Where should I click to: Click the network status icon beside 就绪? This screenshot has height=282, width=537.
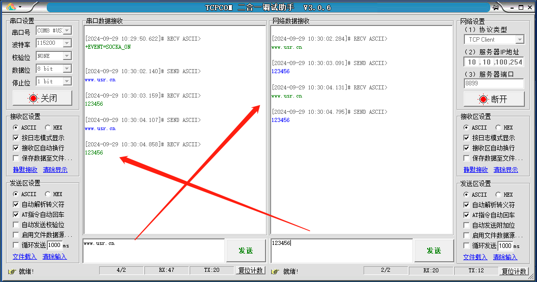coord(275,271)
